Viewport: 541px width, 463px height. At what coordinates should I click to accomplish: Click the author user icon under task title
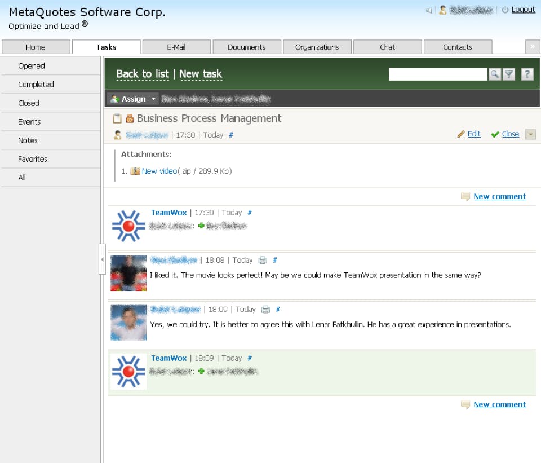[x=118, y=135]
